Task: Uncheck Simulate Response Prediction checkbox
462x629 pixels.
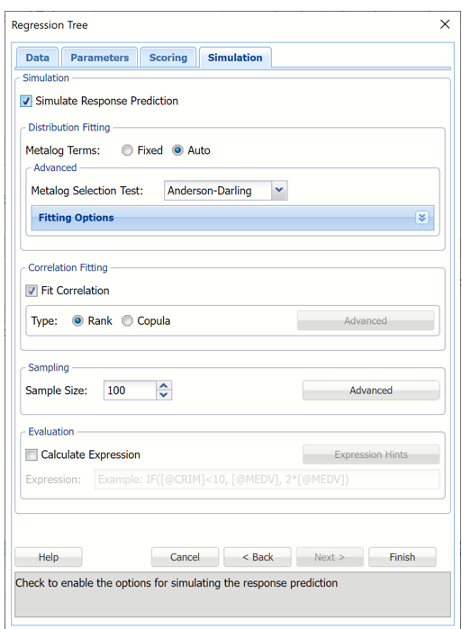Action: click(x=26, y=101)
